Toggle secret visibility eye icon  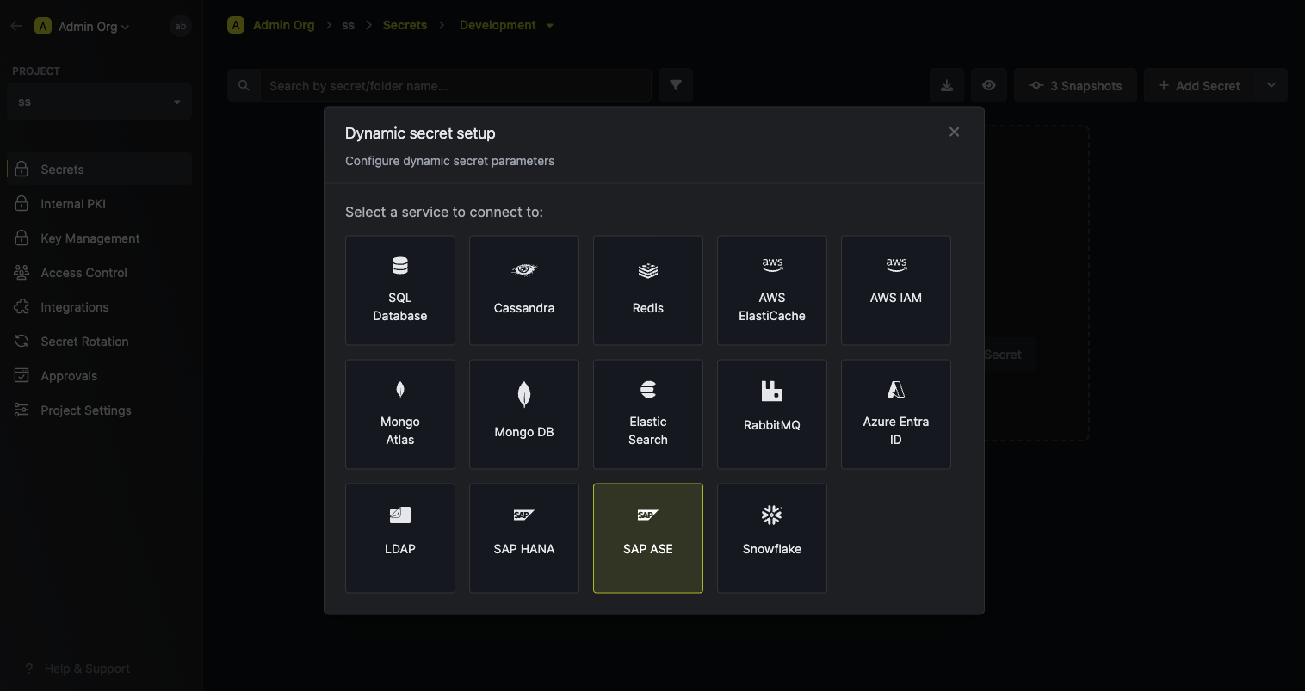click(989, 85)
